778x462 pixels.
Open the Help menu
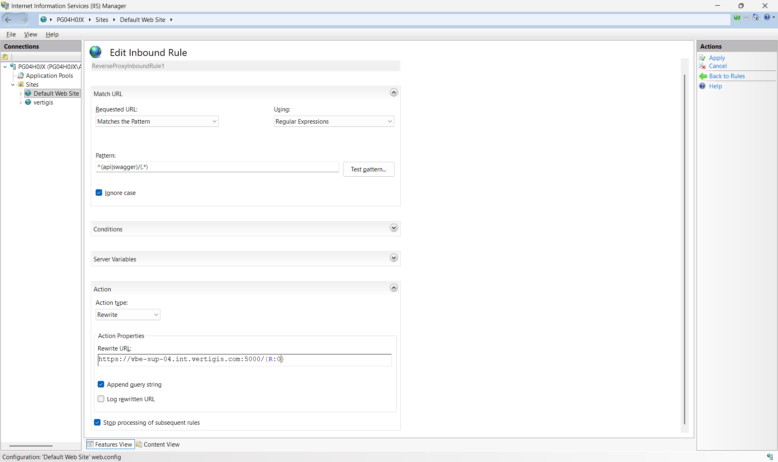(x=52, y=34)
